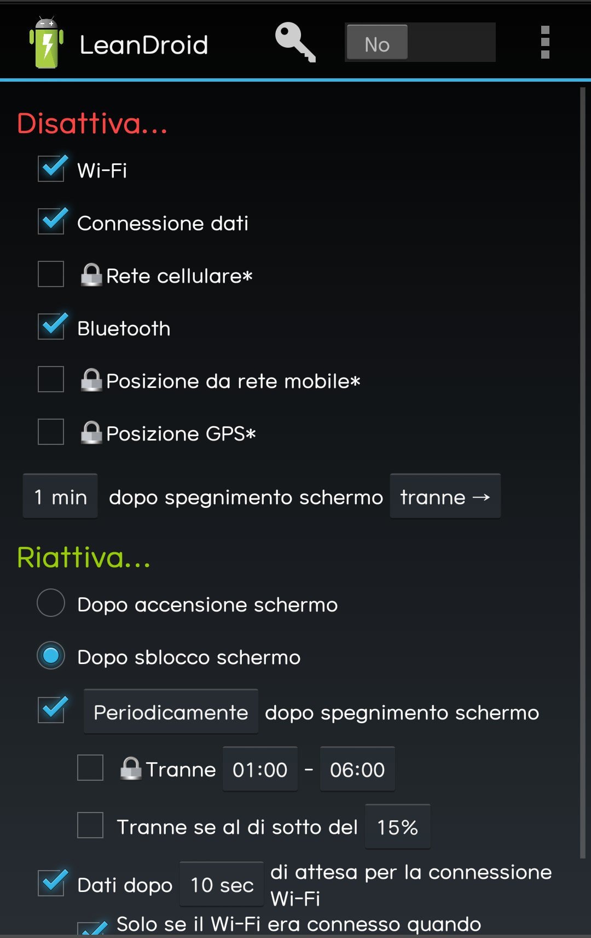
Task: Toggle the No master switch on
Action: point(420,42)
